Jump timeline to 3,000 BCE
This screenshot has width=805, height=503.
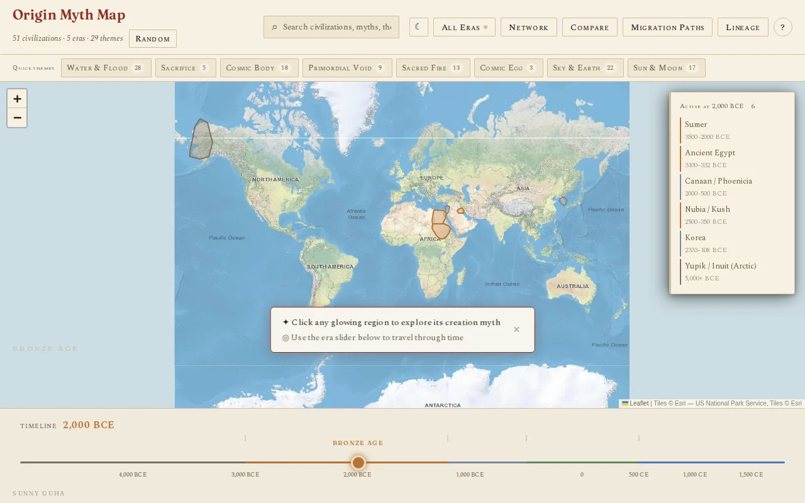click(245, 475)
